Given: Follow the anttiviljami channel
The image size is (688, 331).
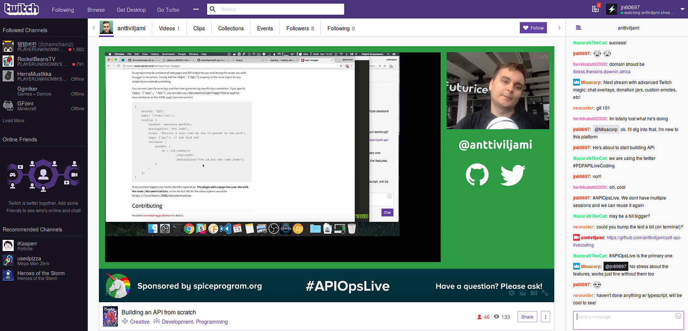Looking at the screenshot, I should 533,28.
